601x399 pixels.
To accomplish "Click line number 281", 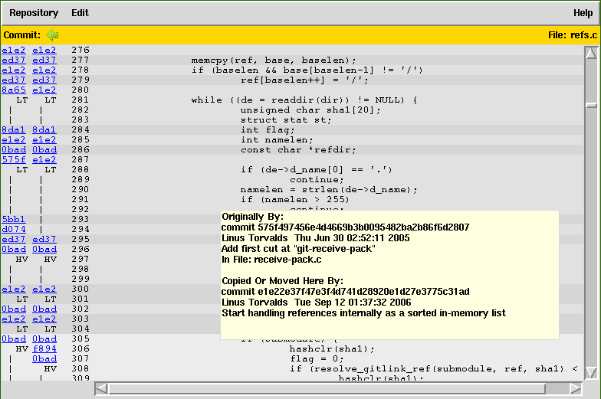I will click(x=80, y=100).
